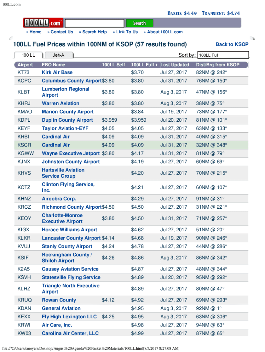
Task: Select the 100 LL tab
Action: click(28, 55)
